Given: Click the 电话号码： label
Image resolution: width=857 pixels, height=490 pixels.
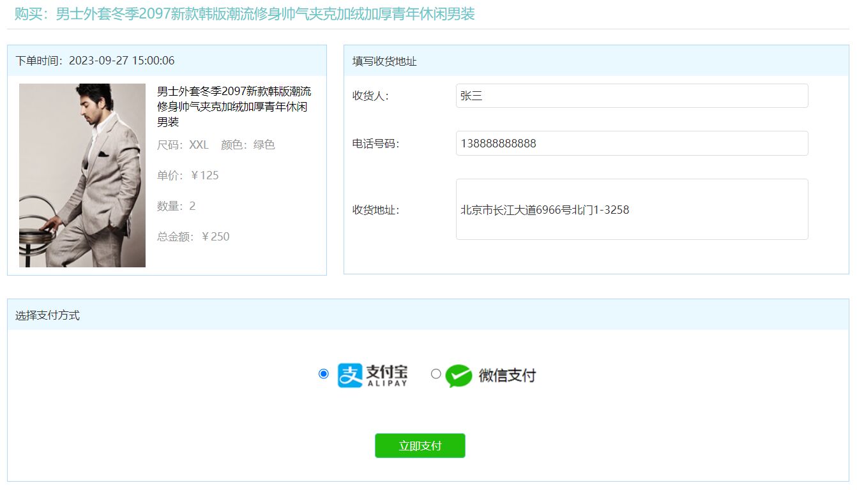Looking at the screenshot, I should coord(375,144).
